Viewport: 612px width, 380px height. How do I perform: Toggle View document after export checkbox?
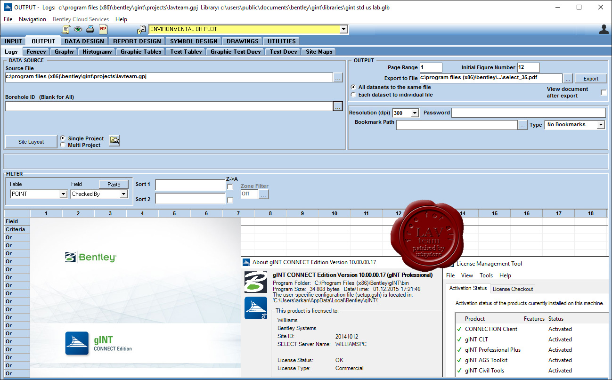[604, 92]
